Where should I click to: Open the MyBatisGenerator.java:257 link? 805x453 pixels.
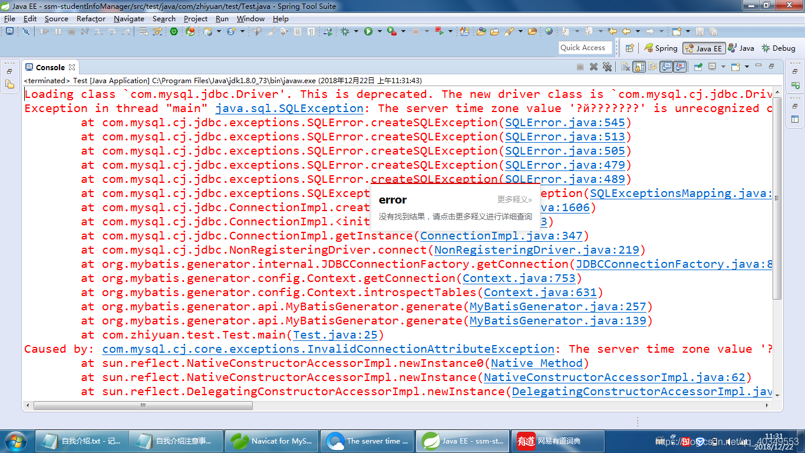[x=557, y=306]
